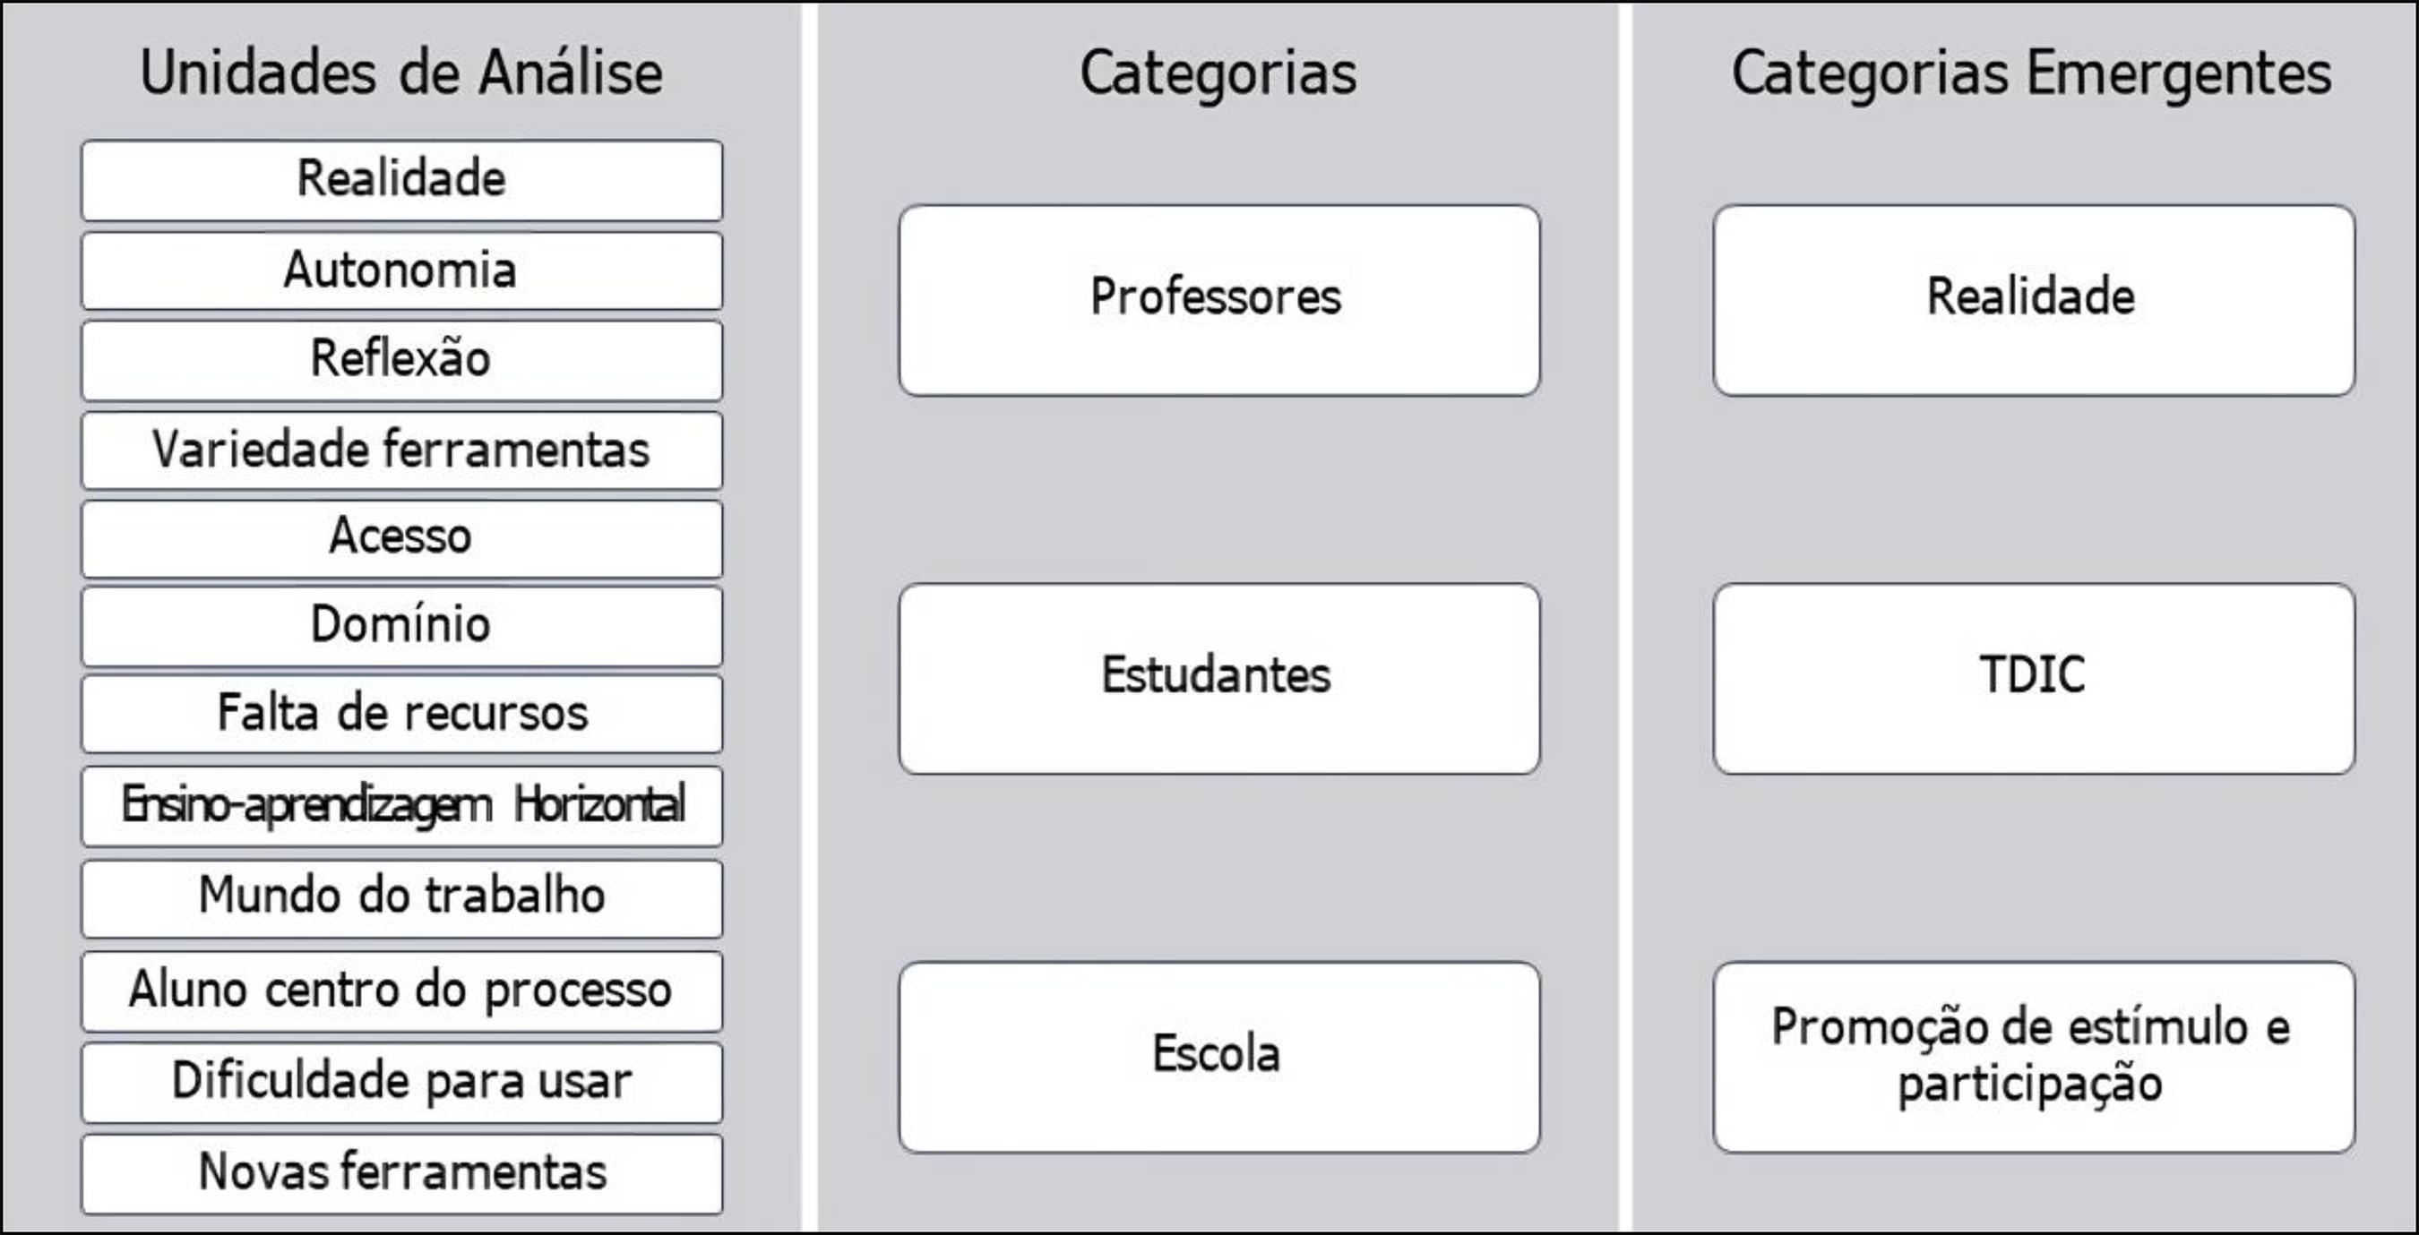Image resolution: width=2419 pixels, height=1235 pixels.
Task: Click the Realidade box under Unidades de Análise
Action: coord(402,179)
